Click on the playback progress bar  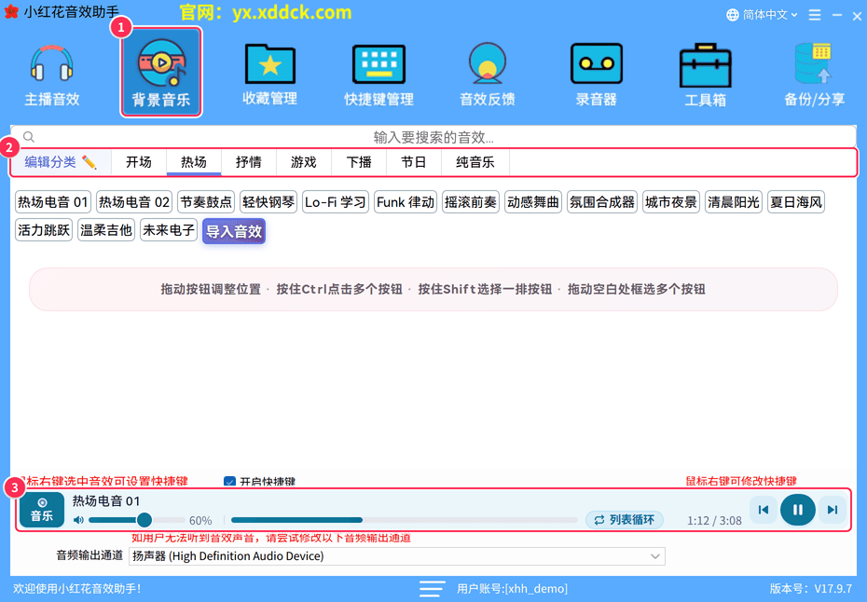point(405,520)
